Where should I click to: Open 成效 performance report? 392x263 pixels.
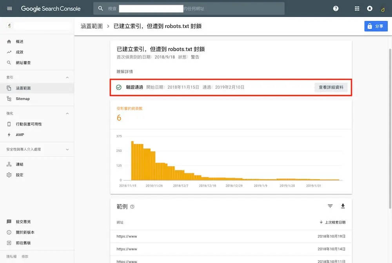click(37, 52)
